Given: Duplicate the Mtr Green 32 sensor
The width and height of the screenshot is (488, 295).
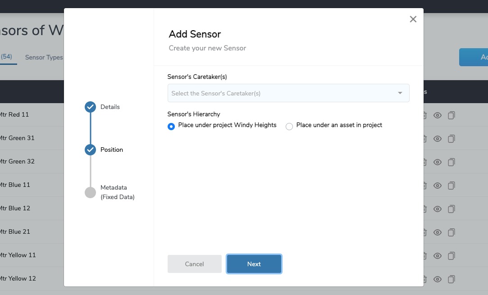Looking at the screenshot, I should pos(451,162).
